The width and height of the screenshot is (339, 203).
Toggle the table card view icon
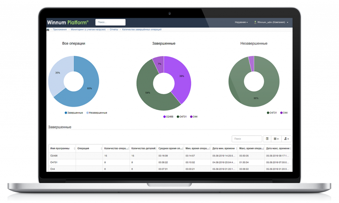267,139
